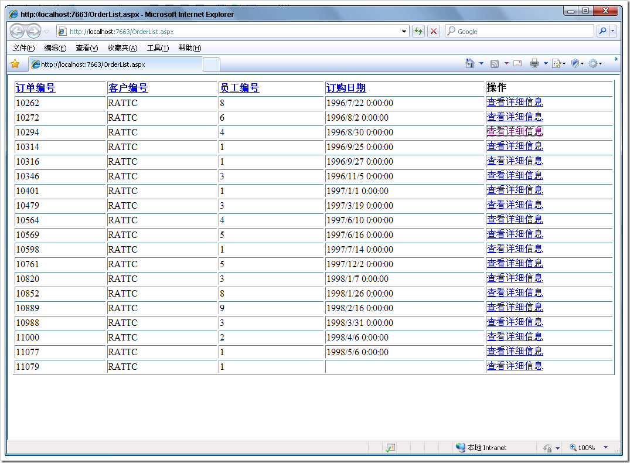Click the Refresh page icon
Viewport: 630px width, 463px height.
pyautogui.click(x=418, y=32)
